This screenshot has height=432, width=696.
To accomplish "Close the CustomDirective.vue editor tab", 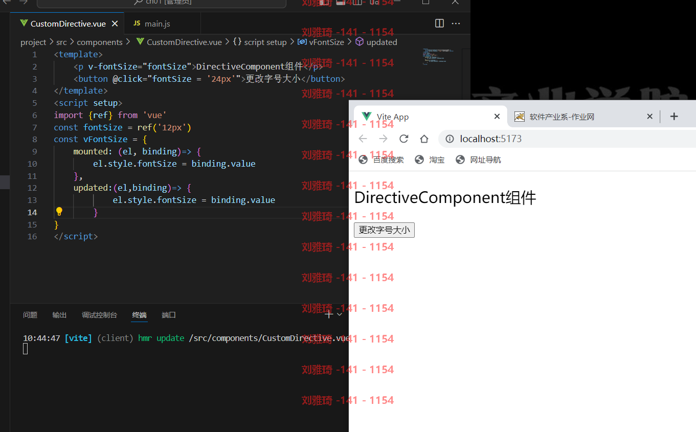I will pos(115,24).
